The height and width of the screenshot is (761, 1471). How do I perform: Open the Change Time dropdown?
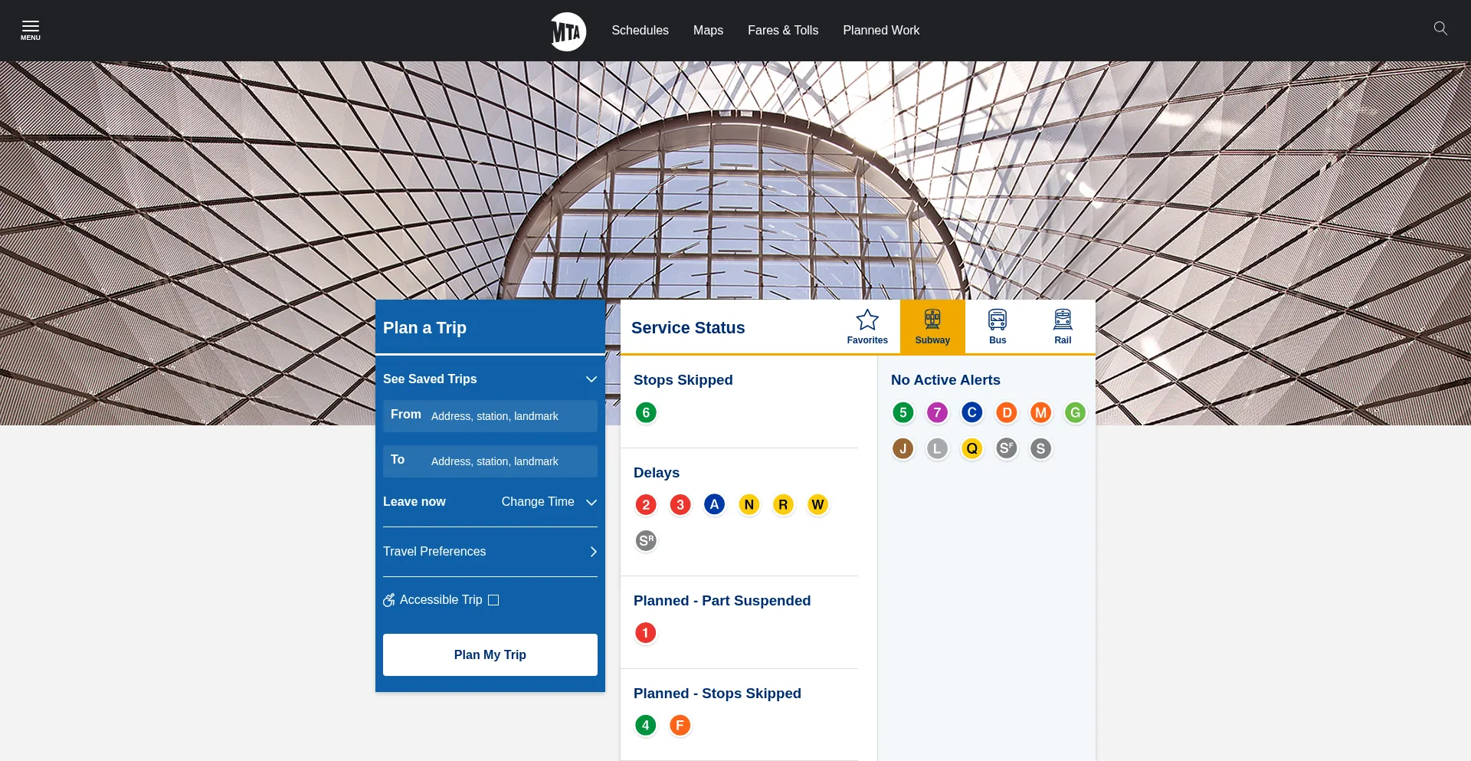tap(549, 502)
